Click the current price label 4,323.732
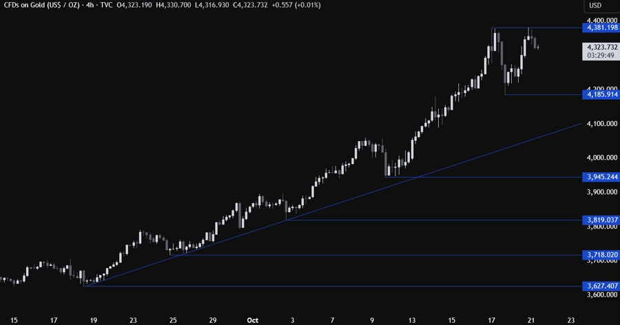The width and height of the screenshot is (620, 325). [x=601, y=47]
